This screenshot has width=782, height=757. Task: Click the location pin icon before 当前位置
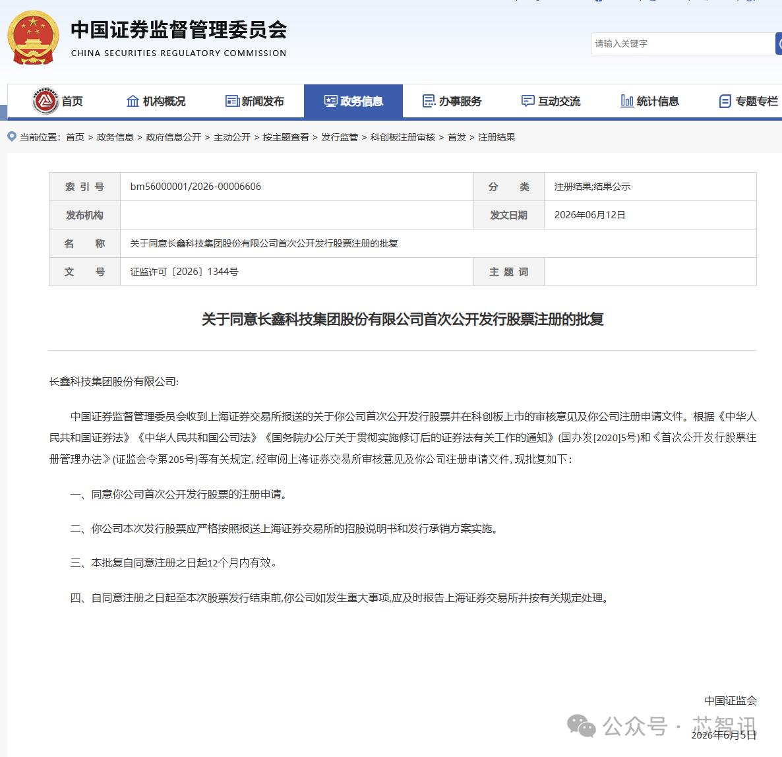tap(12, 136)
